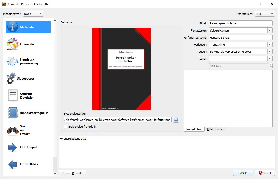The image size is (278, 179).
Task: Click browse icon for cover image
Action: (x=176, y=120)
